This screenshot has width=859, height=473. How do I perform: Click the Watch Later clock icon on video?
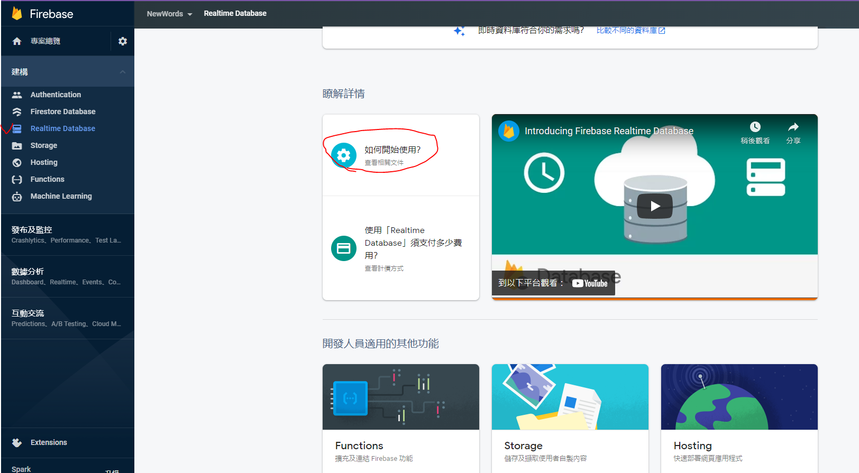[755, 127]
